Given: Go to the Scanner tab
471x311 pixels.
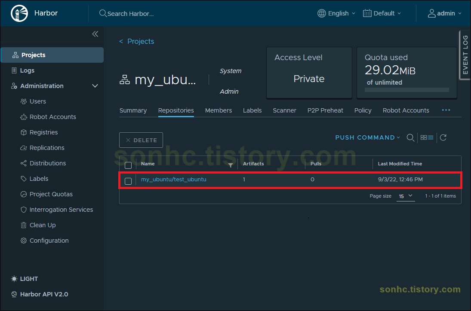Looking at the screenshot, I should (x=284, y=110).
